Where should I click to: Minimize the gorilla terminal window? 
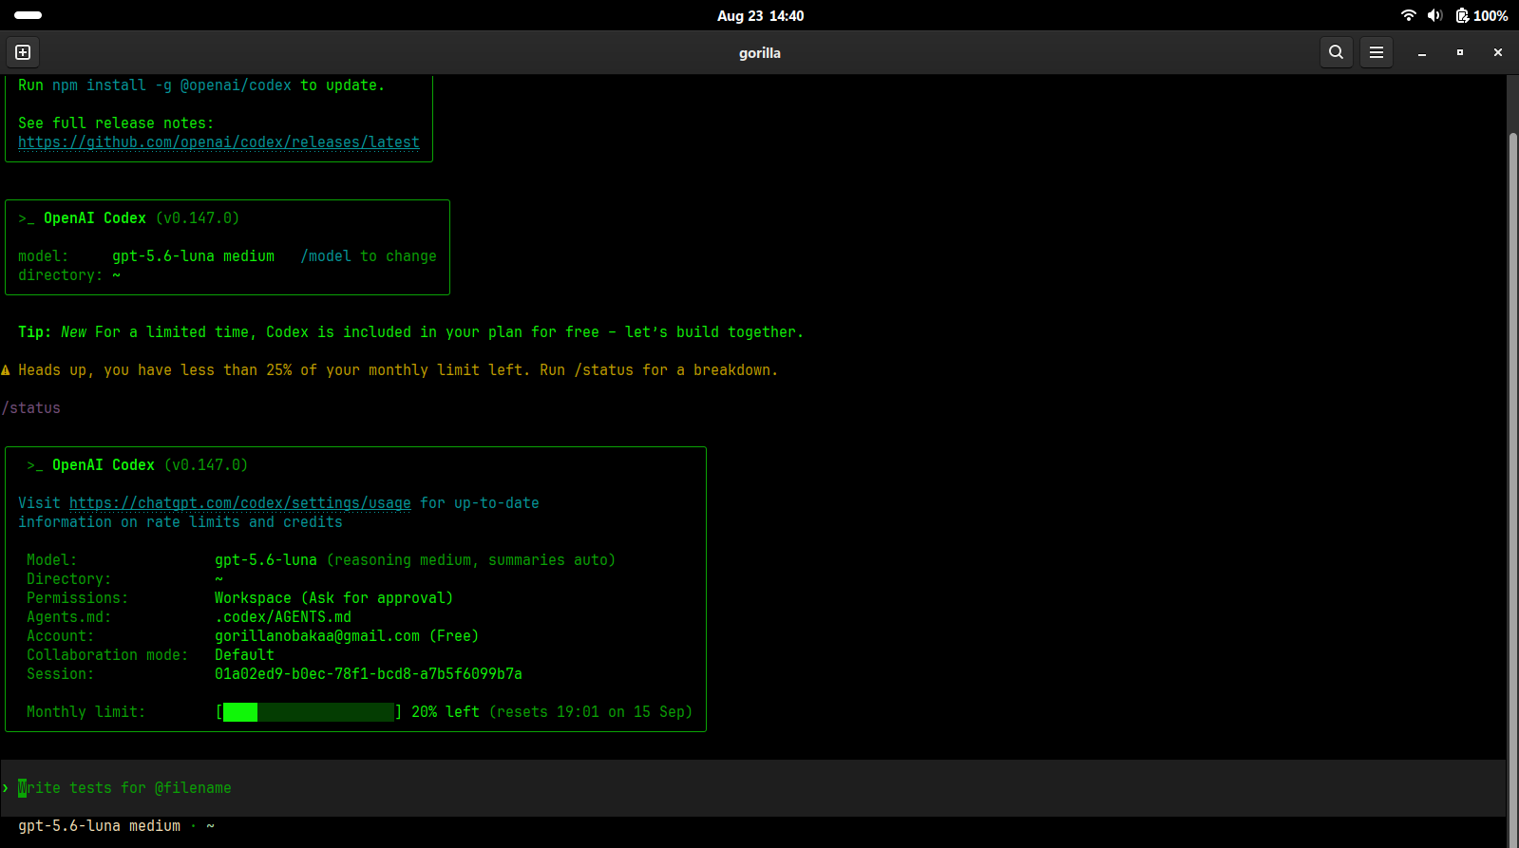click(x=1422, y=53)
